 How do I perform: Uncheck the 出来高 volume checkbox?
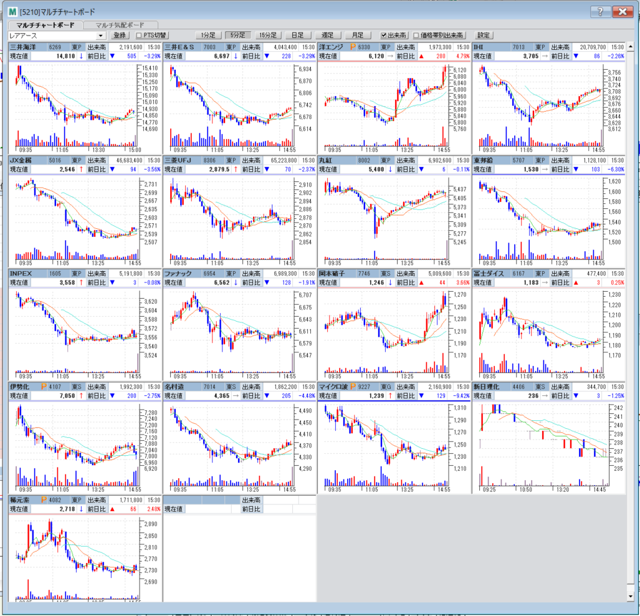(383, 36)
